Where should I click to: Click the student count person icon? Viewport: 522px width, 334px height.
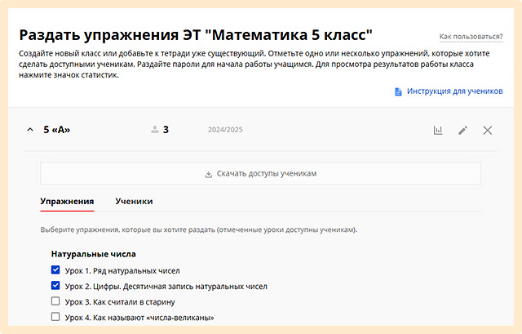tap(155, 129)
